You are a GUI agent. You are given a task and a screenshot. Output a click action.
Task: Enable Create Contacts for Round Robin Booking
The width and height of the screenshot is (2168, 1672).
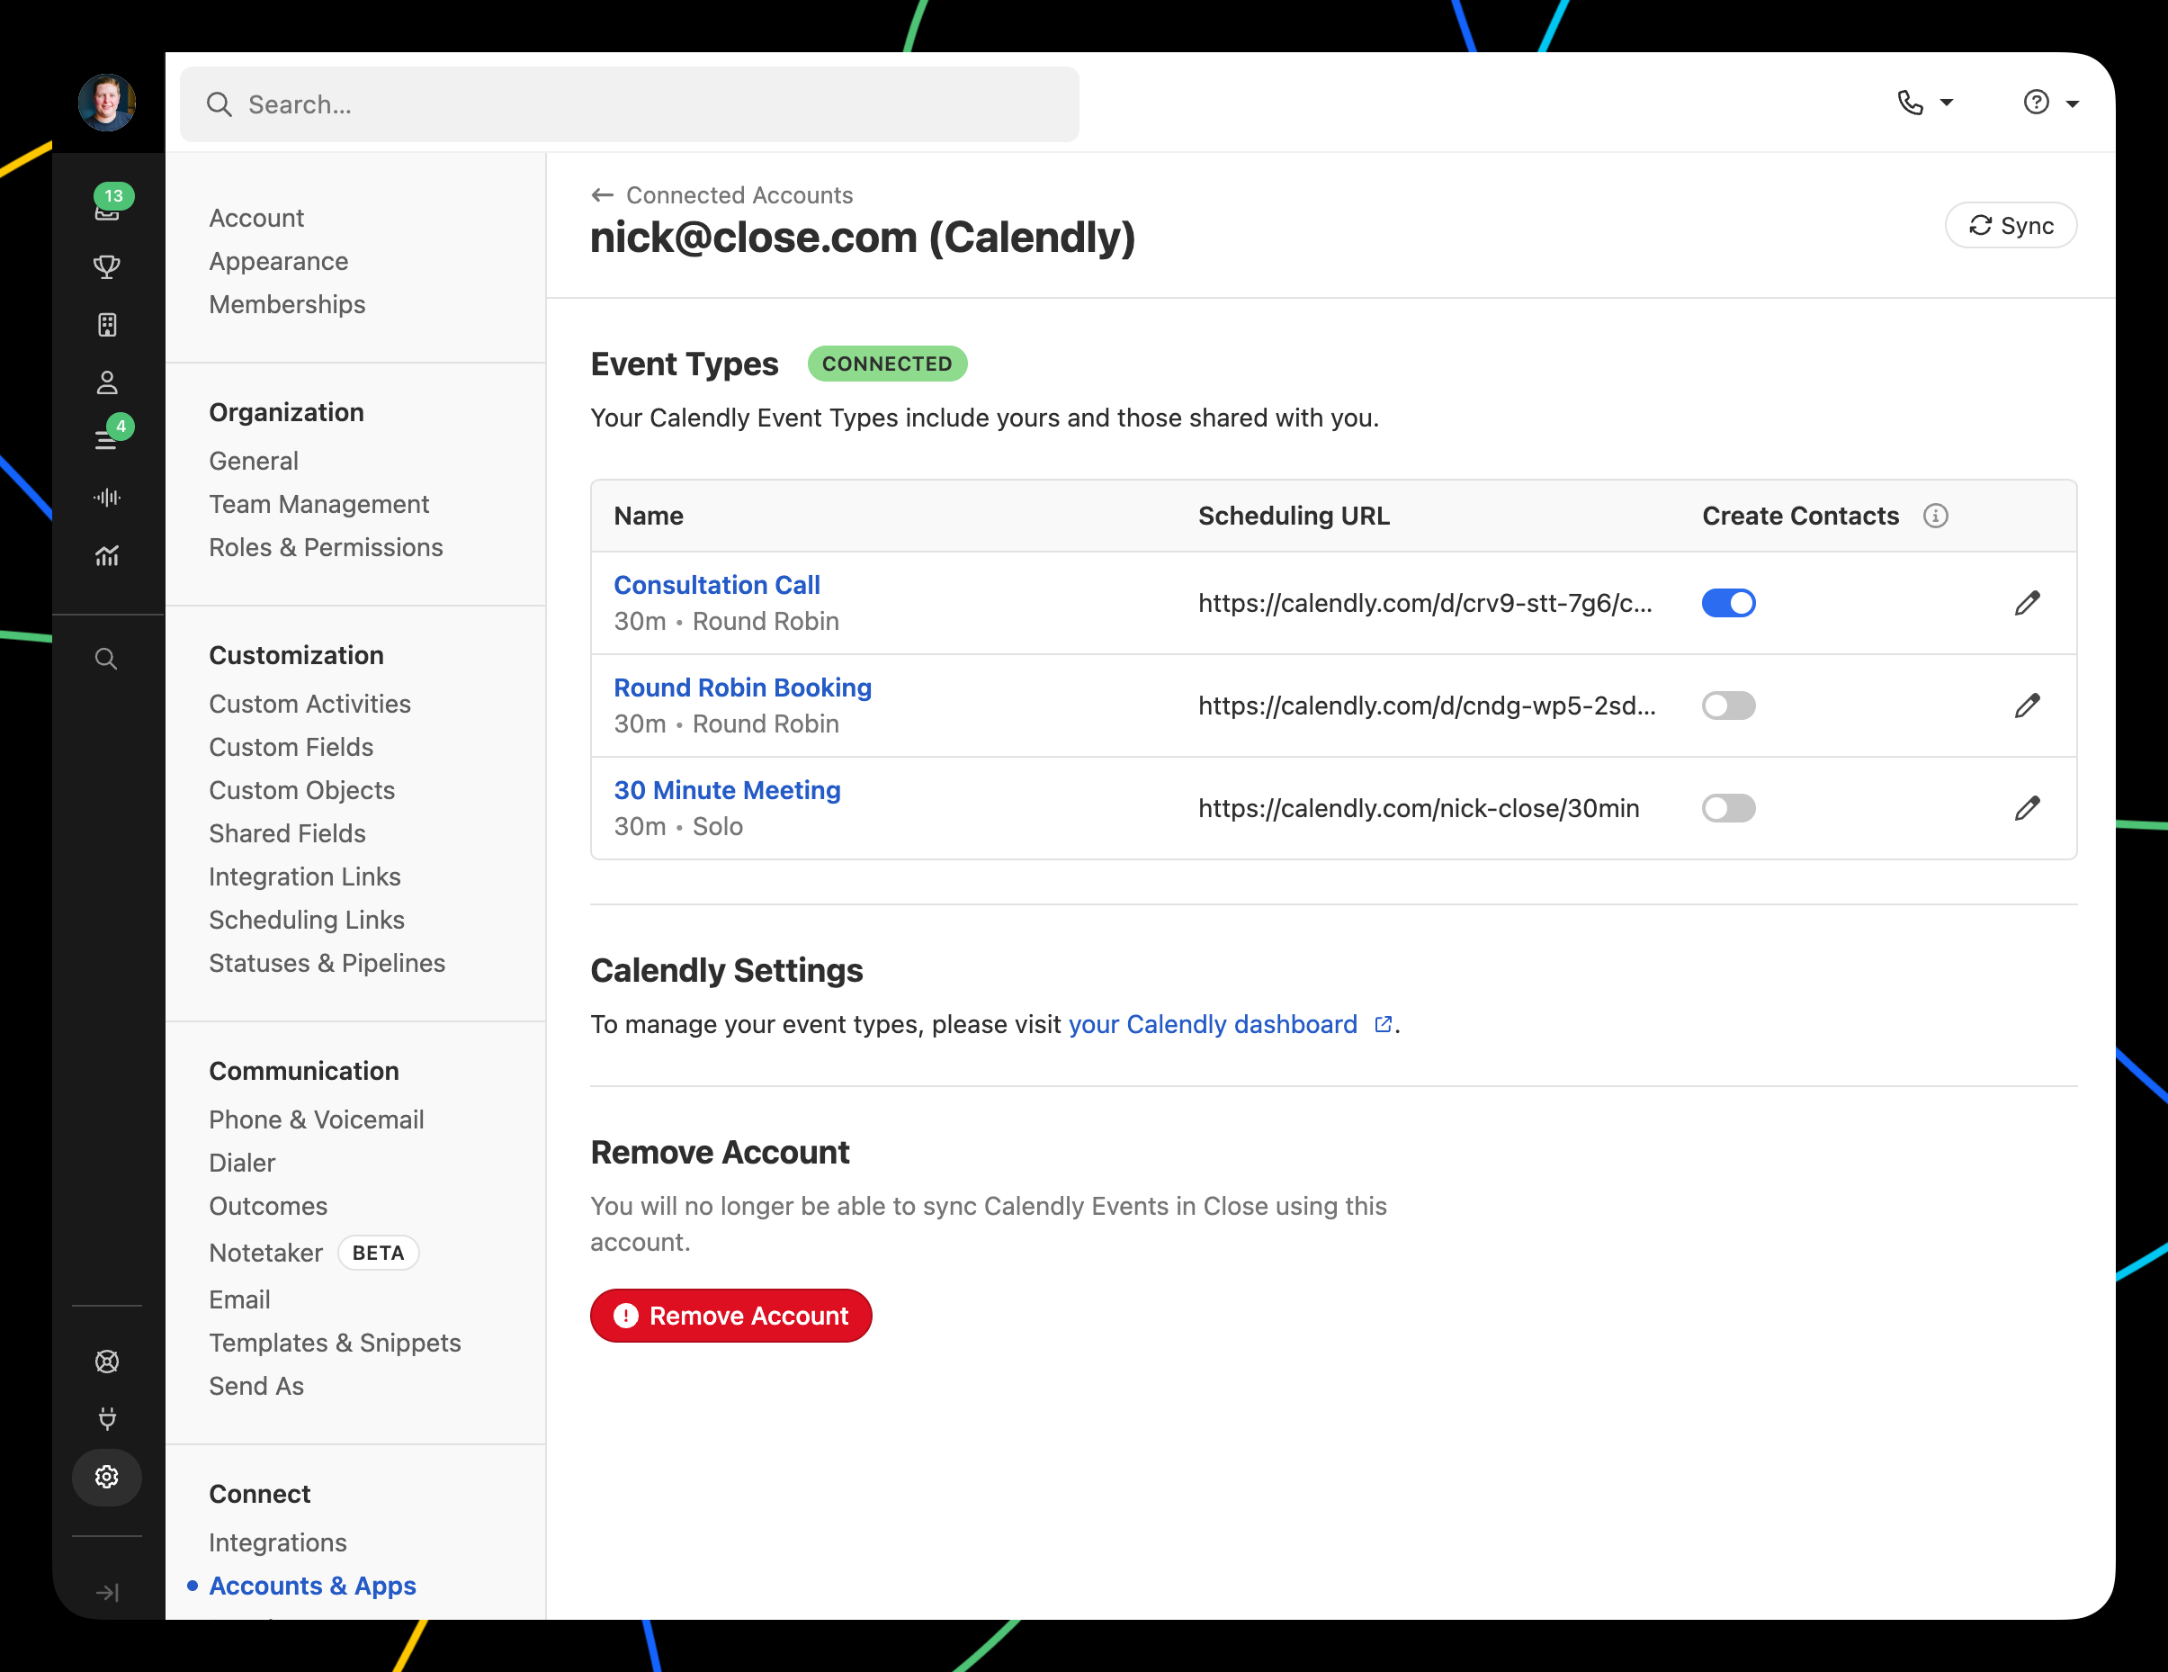[x=1728, y=706]
